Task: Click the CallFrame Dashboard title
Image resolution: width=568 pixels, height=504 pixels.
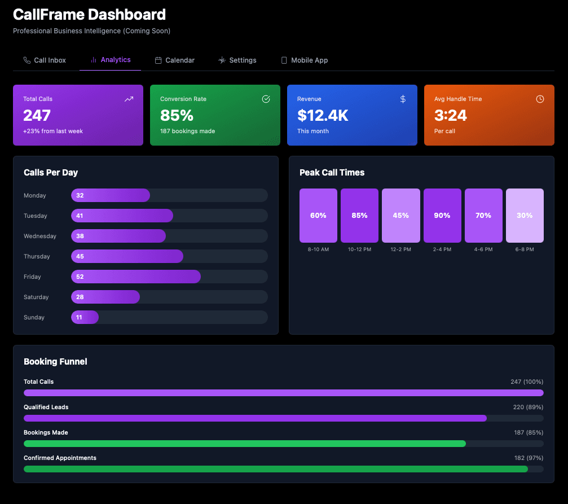Action: (90, 14)
